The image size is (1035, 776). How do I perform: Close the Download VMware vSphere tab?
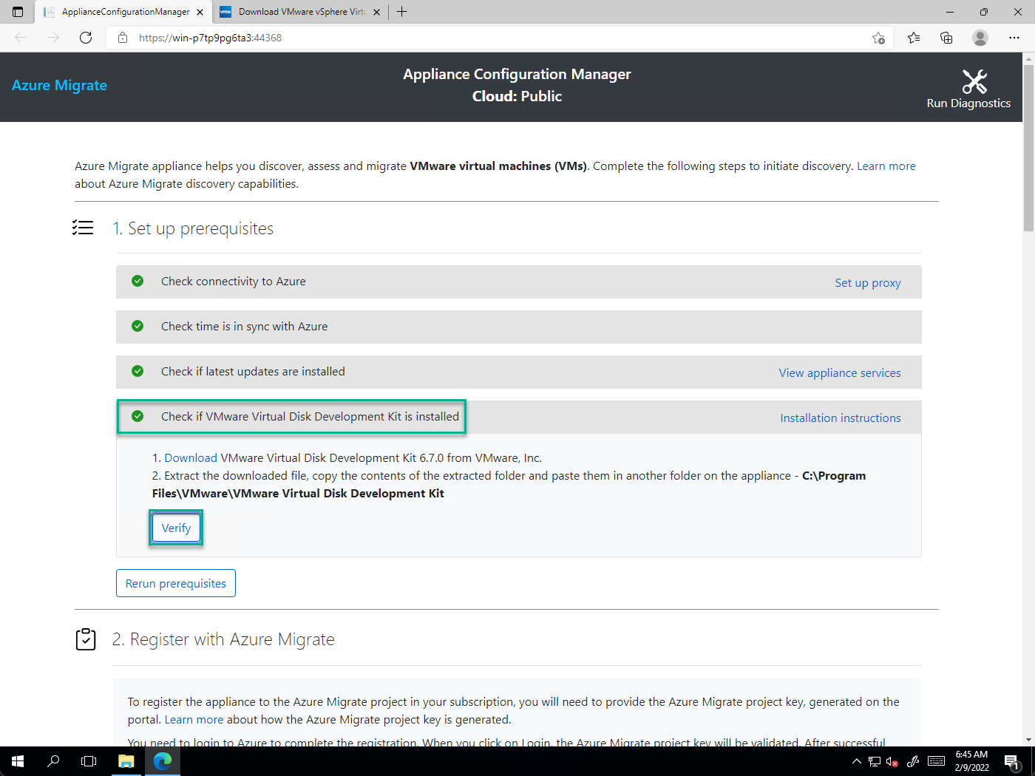[x=376, y=12]
